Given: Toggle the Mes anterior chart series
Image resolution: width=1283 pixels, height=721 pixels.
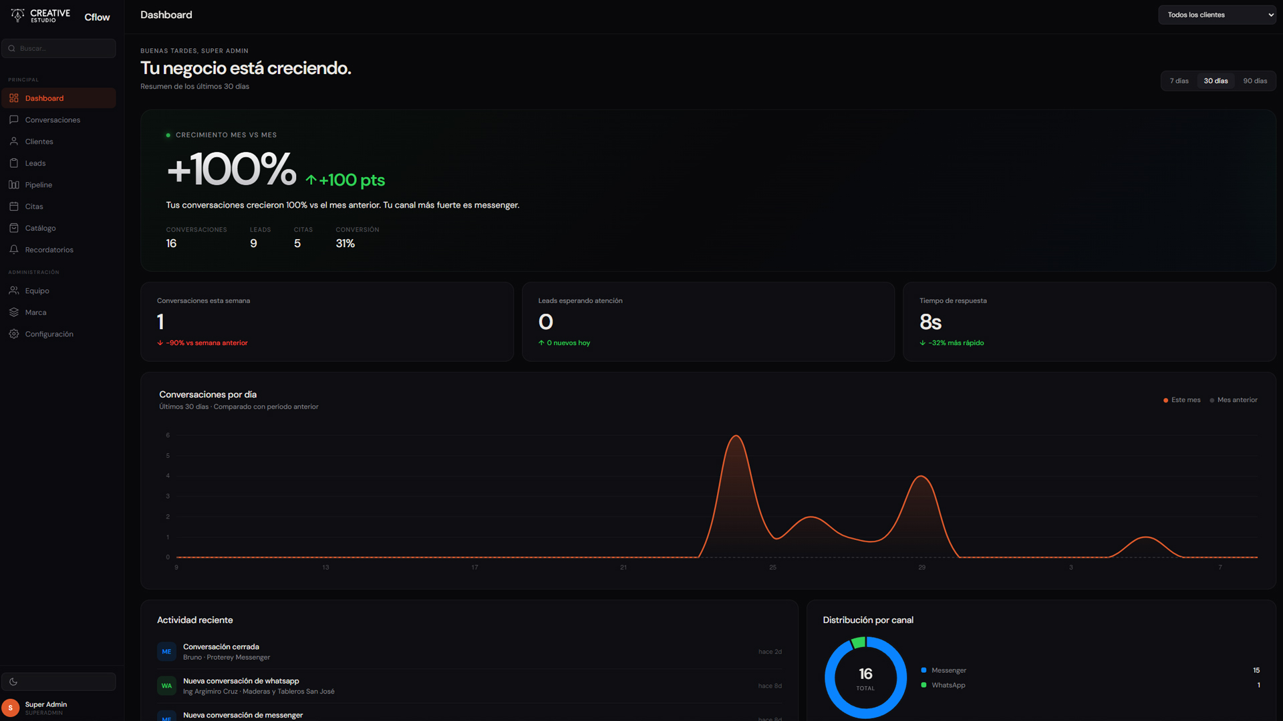Looking at the screenshot, I should [1234, 400].
